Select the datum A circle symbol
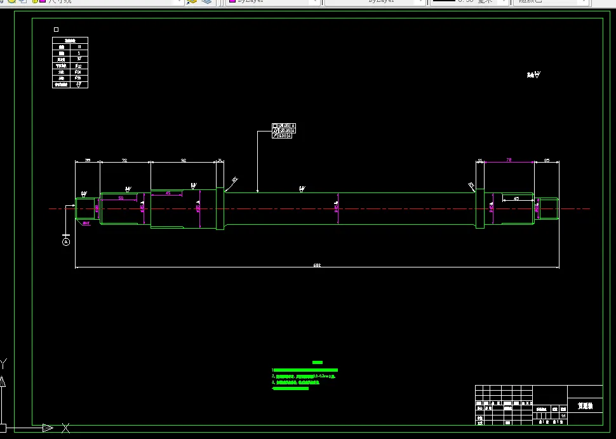 tap(66, 242)
